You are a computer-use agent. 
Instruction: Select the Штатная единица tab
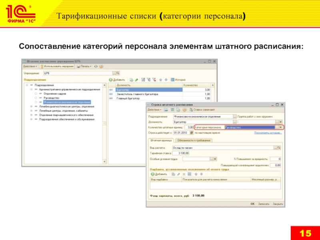pyautogui.click(x=161, y=140)
